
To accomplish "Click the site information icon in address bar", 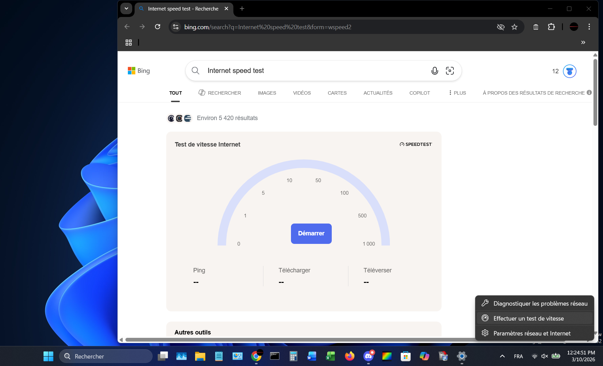I will (176, 27).
